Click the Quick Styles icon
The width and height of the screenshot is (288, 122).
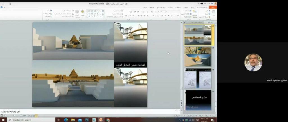77,13
